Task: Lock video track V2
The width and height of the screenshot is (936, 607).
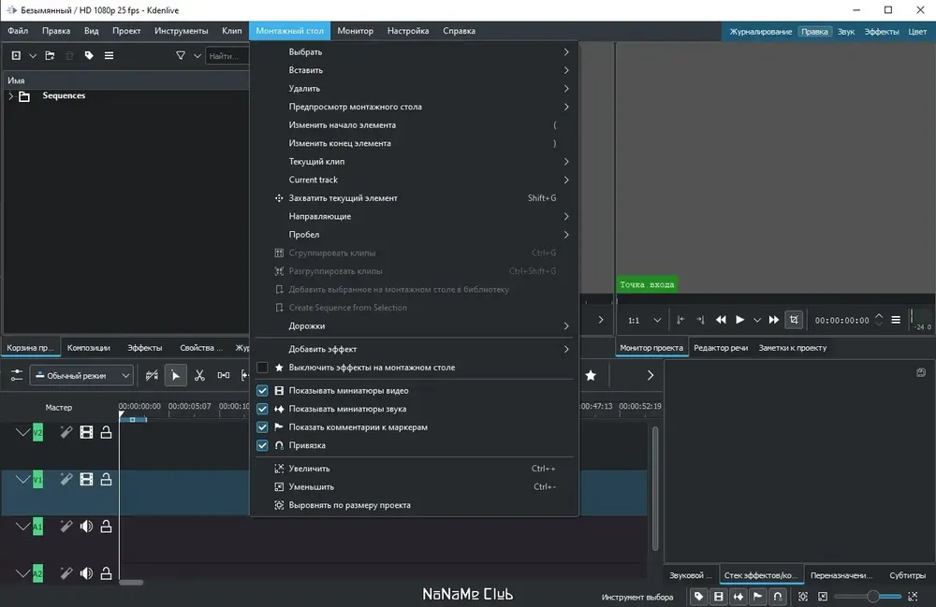Action: pos(107,432)
